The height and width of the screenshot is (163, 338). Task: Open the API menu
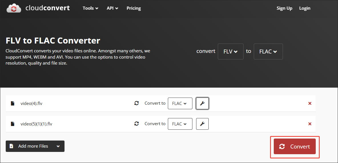[x=112, y=8]
